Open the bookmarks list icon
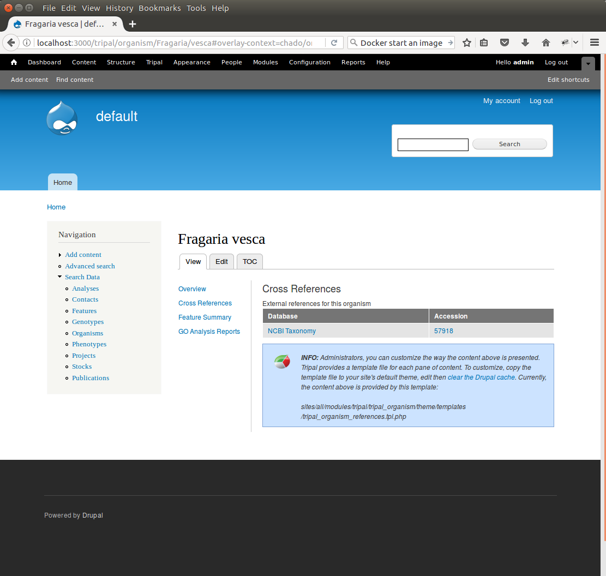606x576 pixels. 484,43
